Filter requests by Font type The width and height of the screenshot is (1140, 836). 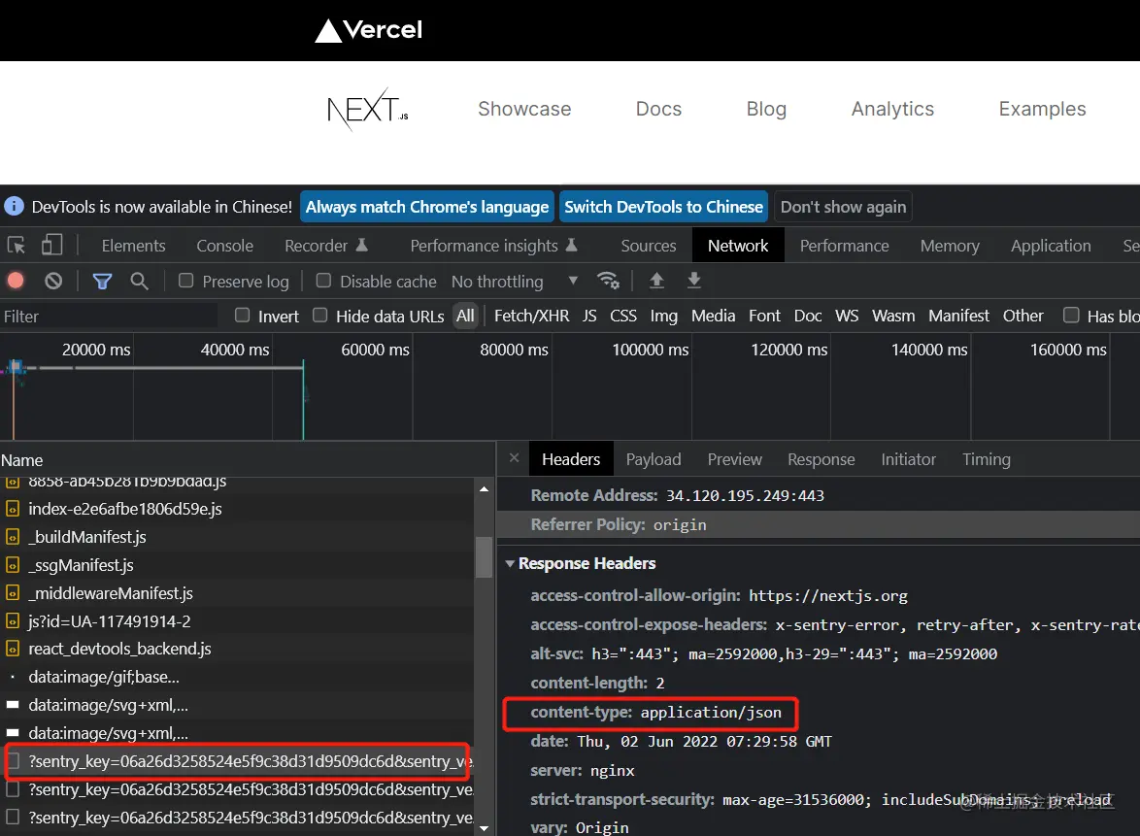(x=764, y=316)
